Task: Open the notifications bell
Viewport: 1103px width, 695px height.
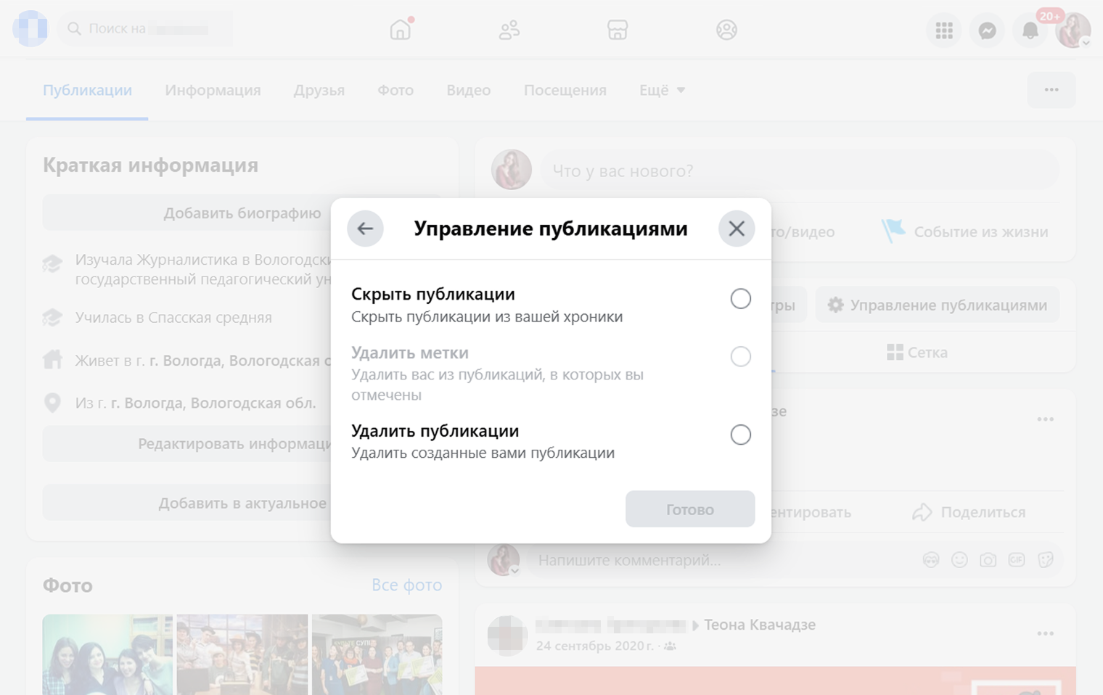Action: (x=1030, y=30)
